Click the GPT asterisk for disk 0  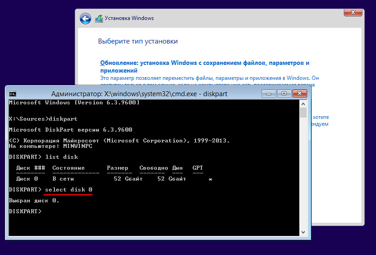click(210, 179)
